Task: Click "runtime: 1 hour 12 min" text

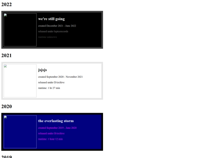Action: coord(50,139)
